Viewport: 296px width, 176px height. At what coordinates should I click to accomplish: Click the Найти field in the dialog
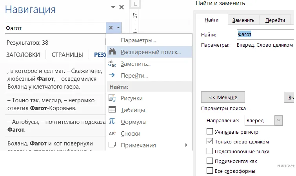[x=265, y=34]
